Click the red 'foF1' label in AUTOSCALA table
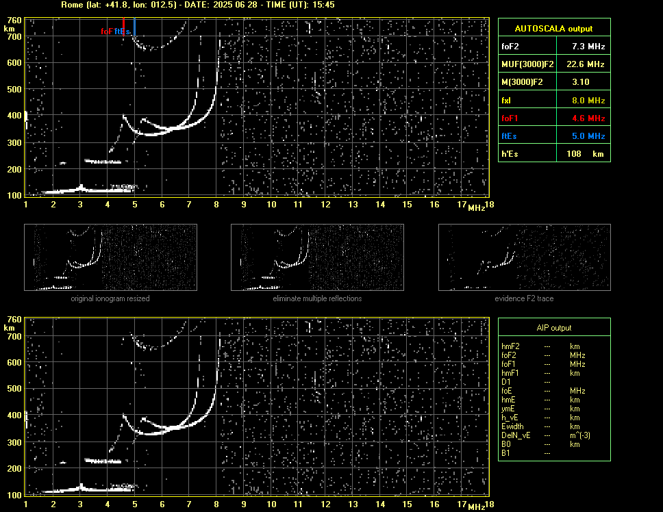The width and height of the screenshot is (663, 512). (x=510, y=118)
